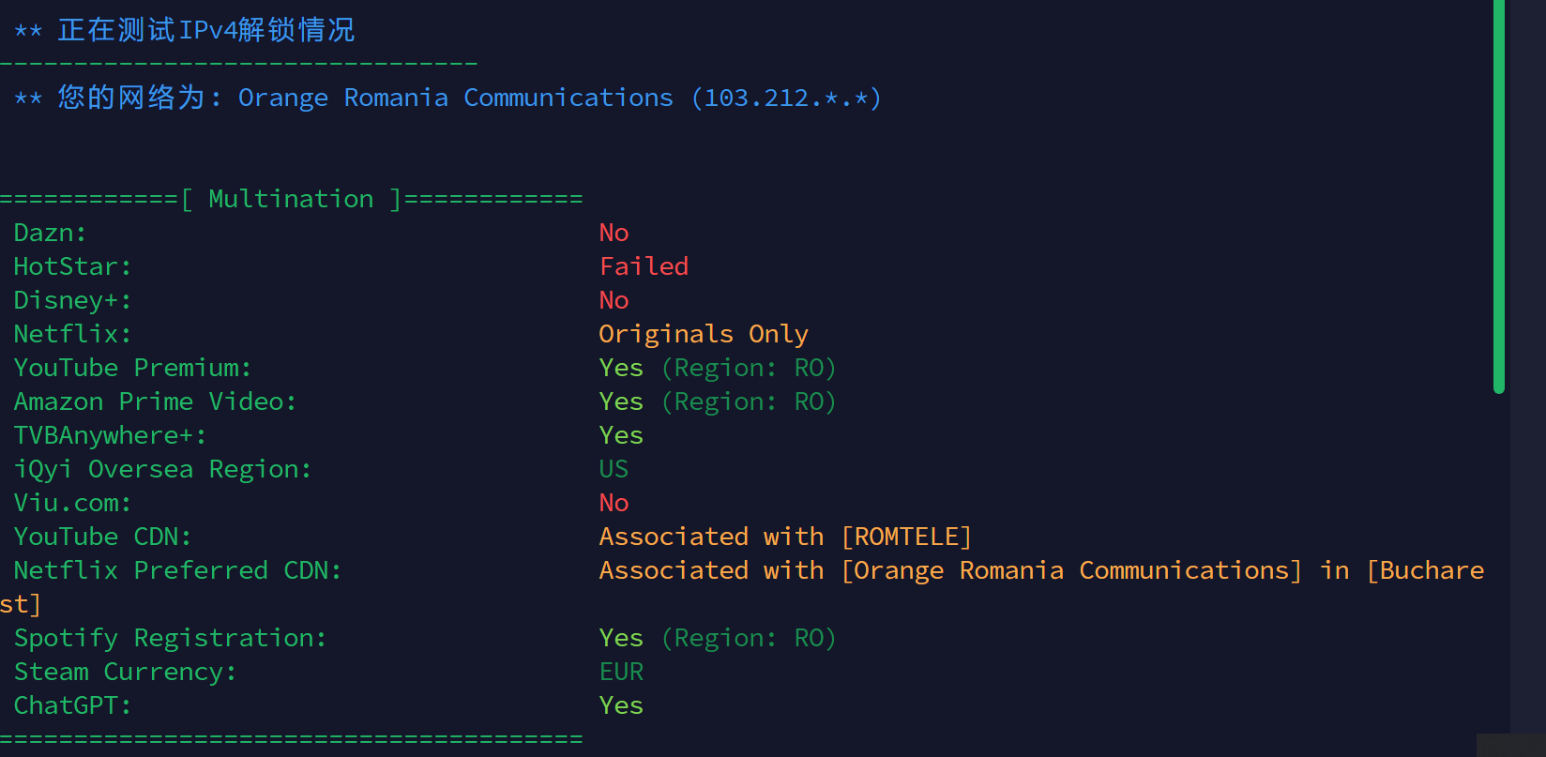Click the HotStar 'Failed' status
1546x757 pixels.
click(x=644, y=266)
